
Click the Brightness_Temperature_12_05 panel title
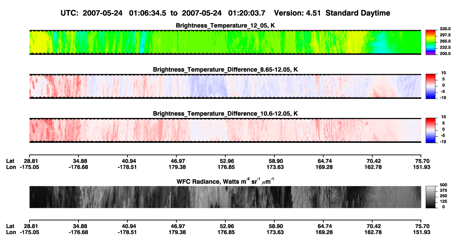(x=225, y=26)
